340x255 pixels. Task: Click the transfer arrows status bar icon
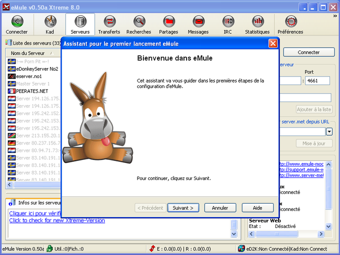(x=152, y=248)
